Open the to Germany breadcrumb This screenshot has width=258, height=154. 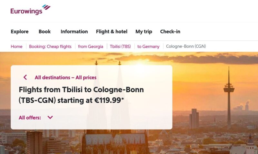[148, 46]
